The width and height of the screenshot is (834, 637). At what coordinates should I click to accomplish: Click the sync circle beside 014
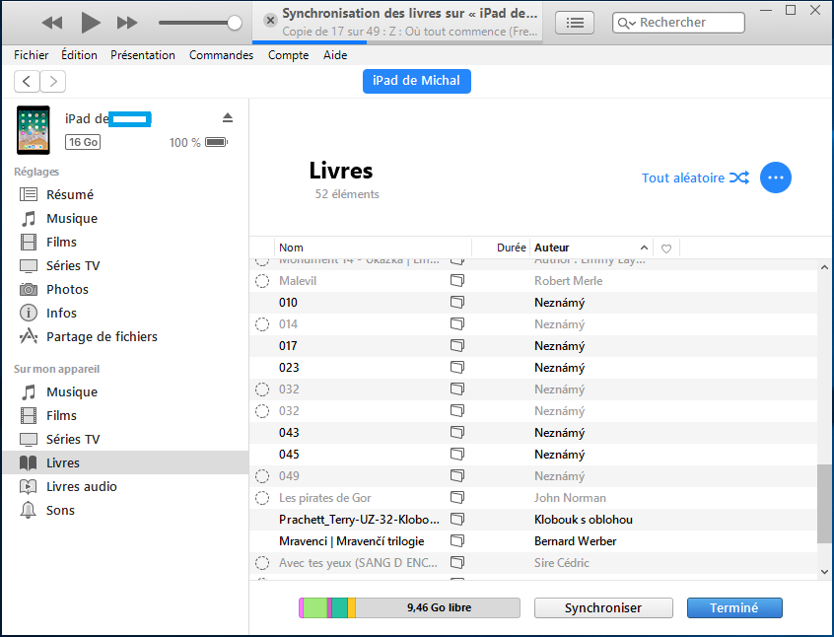coord(262,324)
